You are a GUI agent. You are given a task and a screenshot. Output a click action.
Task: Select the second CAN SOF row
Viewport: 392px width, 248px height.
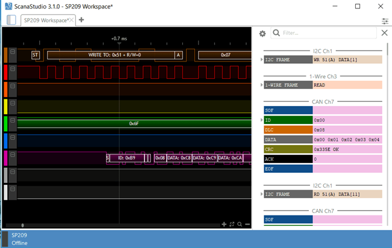click(x=323, y=220)
